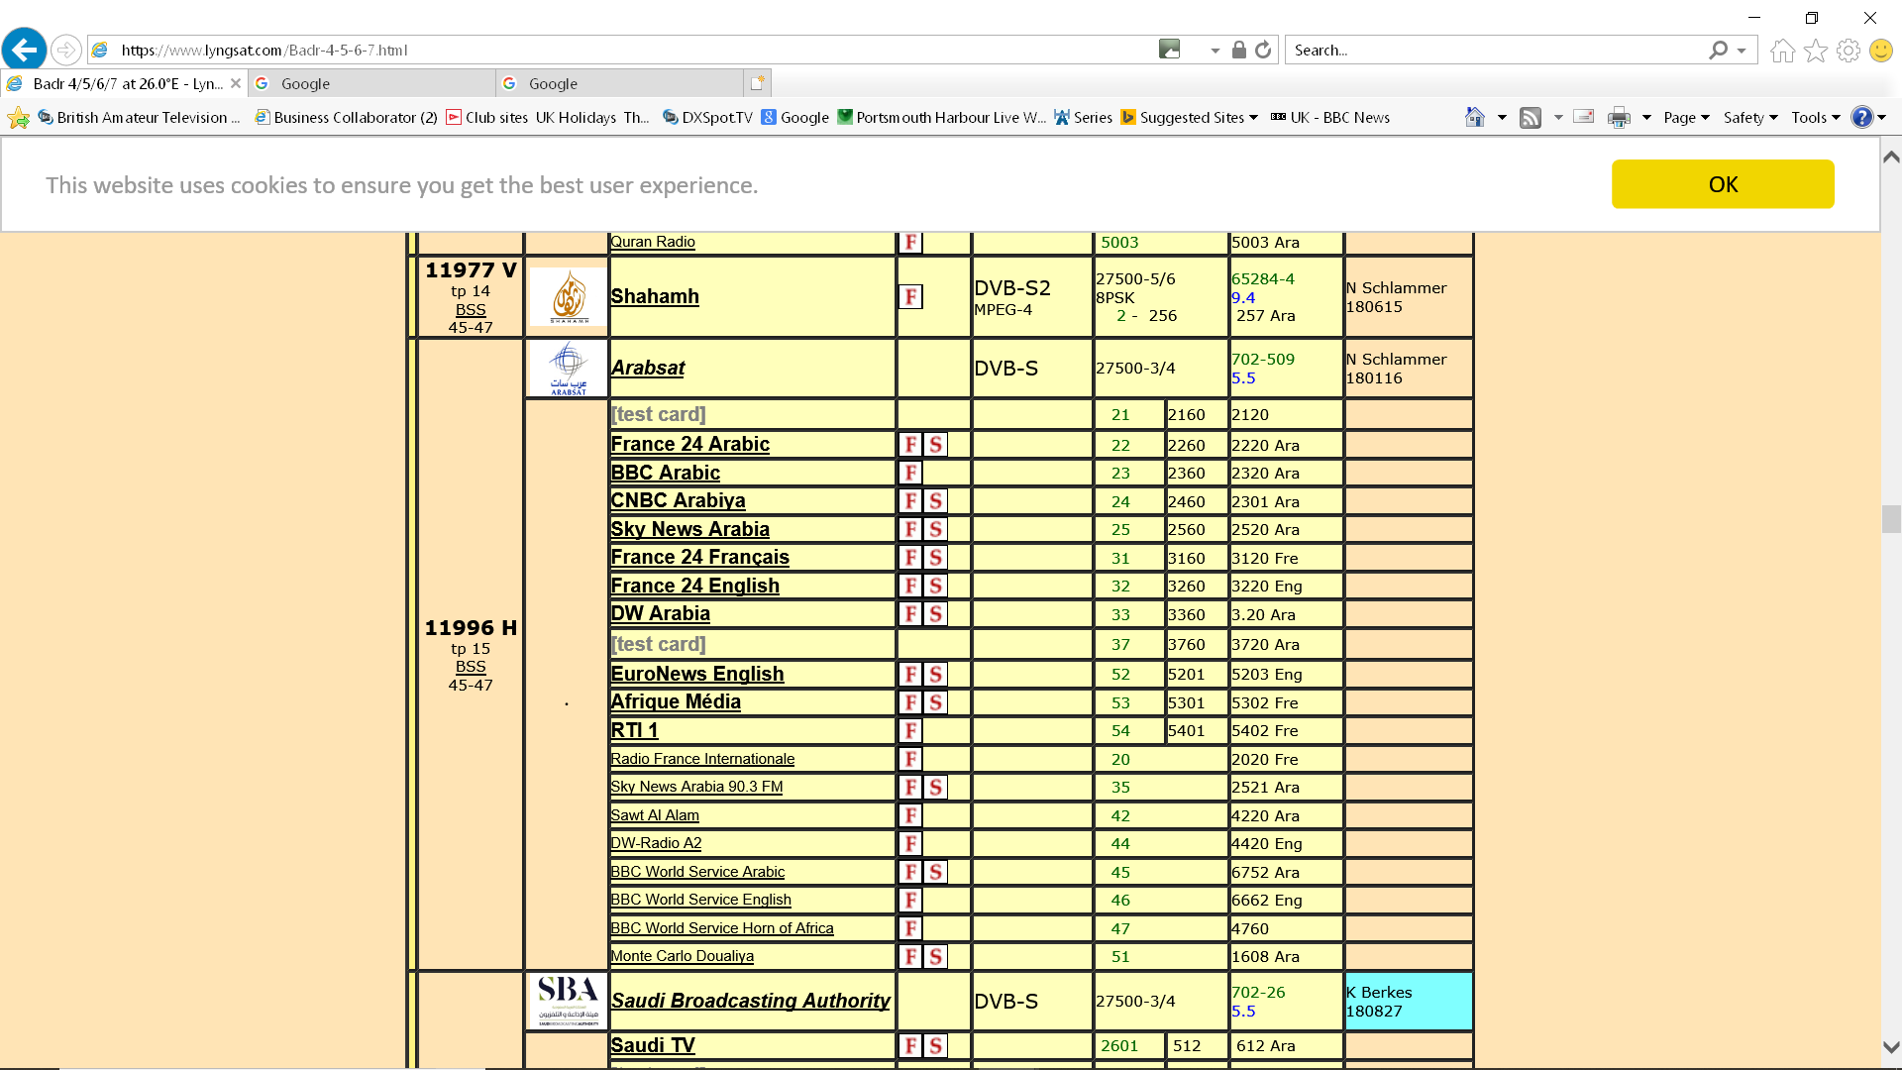Screen dimensions: 1902x1070
Task: Click the scroll down arrow
Action: coord(1891,1047)
